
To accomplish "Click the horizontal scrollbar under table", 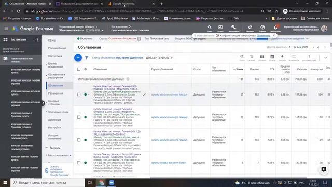I will pos(228,177).
